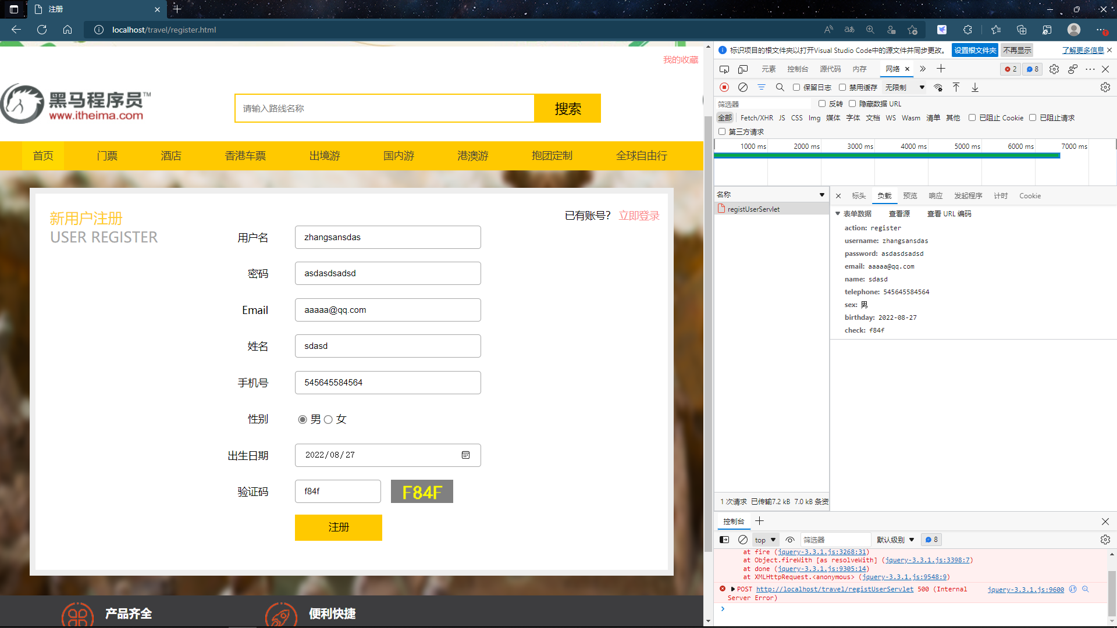The width and height of the screenshot is (1117, 628).
Task: Open the 控制台 DevTools tab
Action: pyautogui.click(x=798, y=69)
